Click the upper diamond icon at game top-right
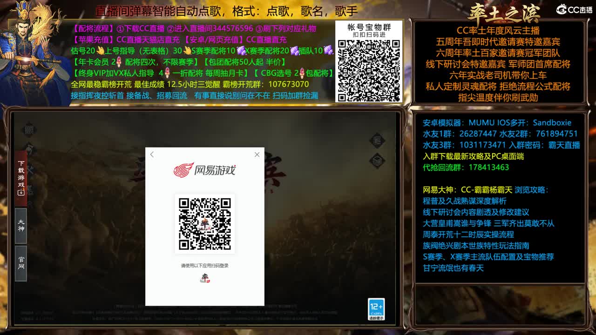This screenshot has height=335, width=596. pos(377,140)
